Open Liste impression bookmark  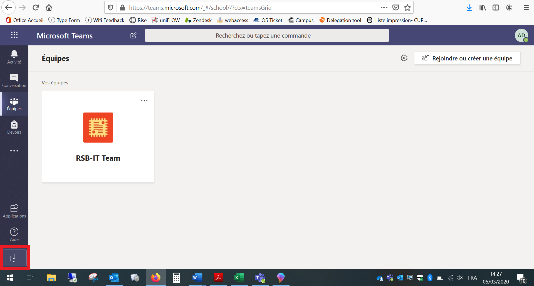pyautogui.click(x=397, y=20)
